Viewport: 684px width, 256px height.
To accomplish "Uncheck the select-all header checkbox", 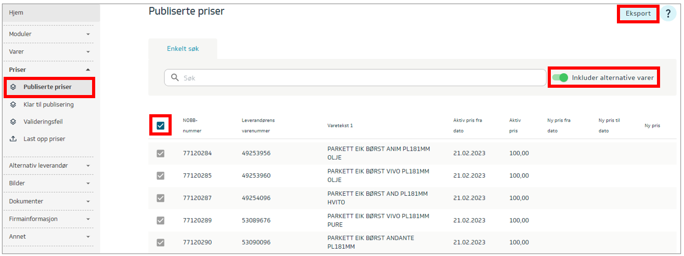I will pos(160,126).
